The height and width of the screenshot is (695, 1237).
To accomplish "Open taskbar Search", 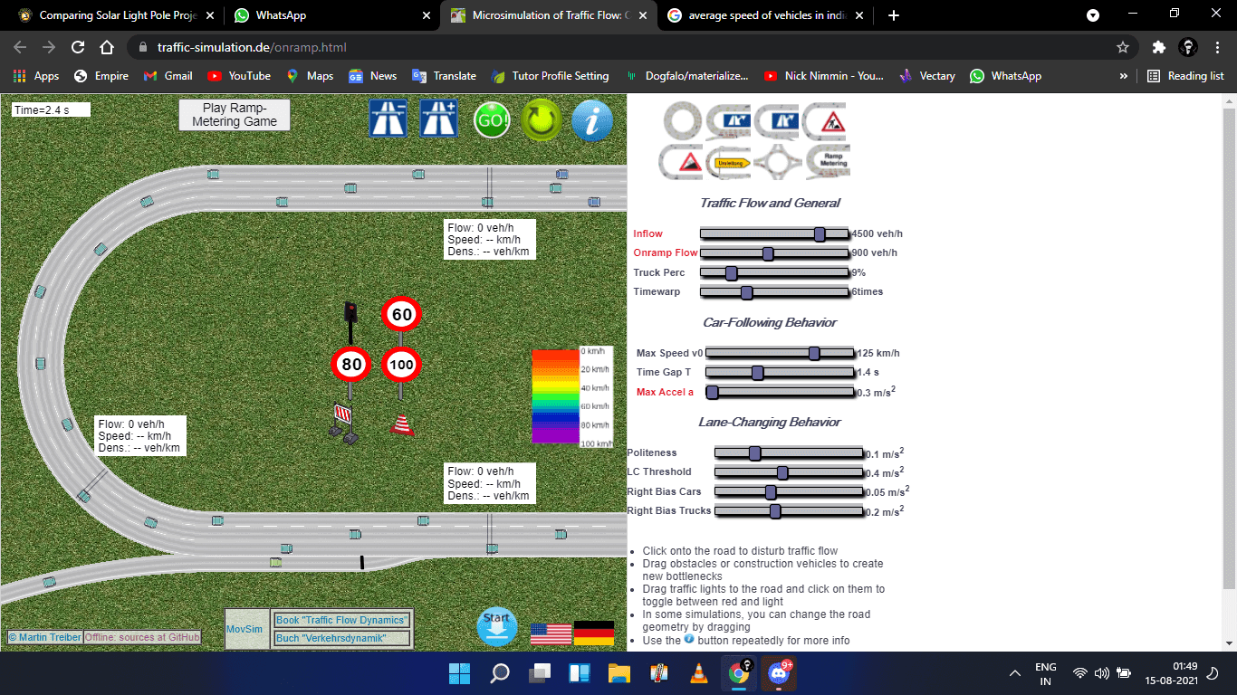I will pos(500,673).
